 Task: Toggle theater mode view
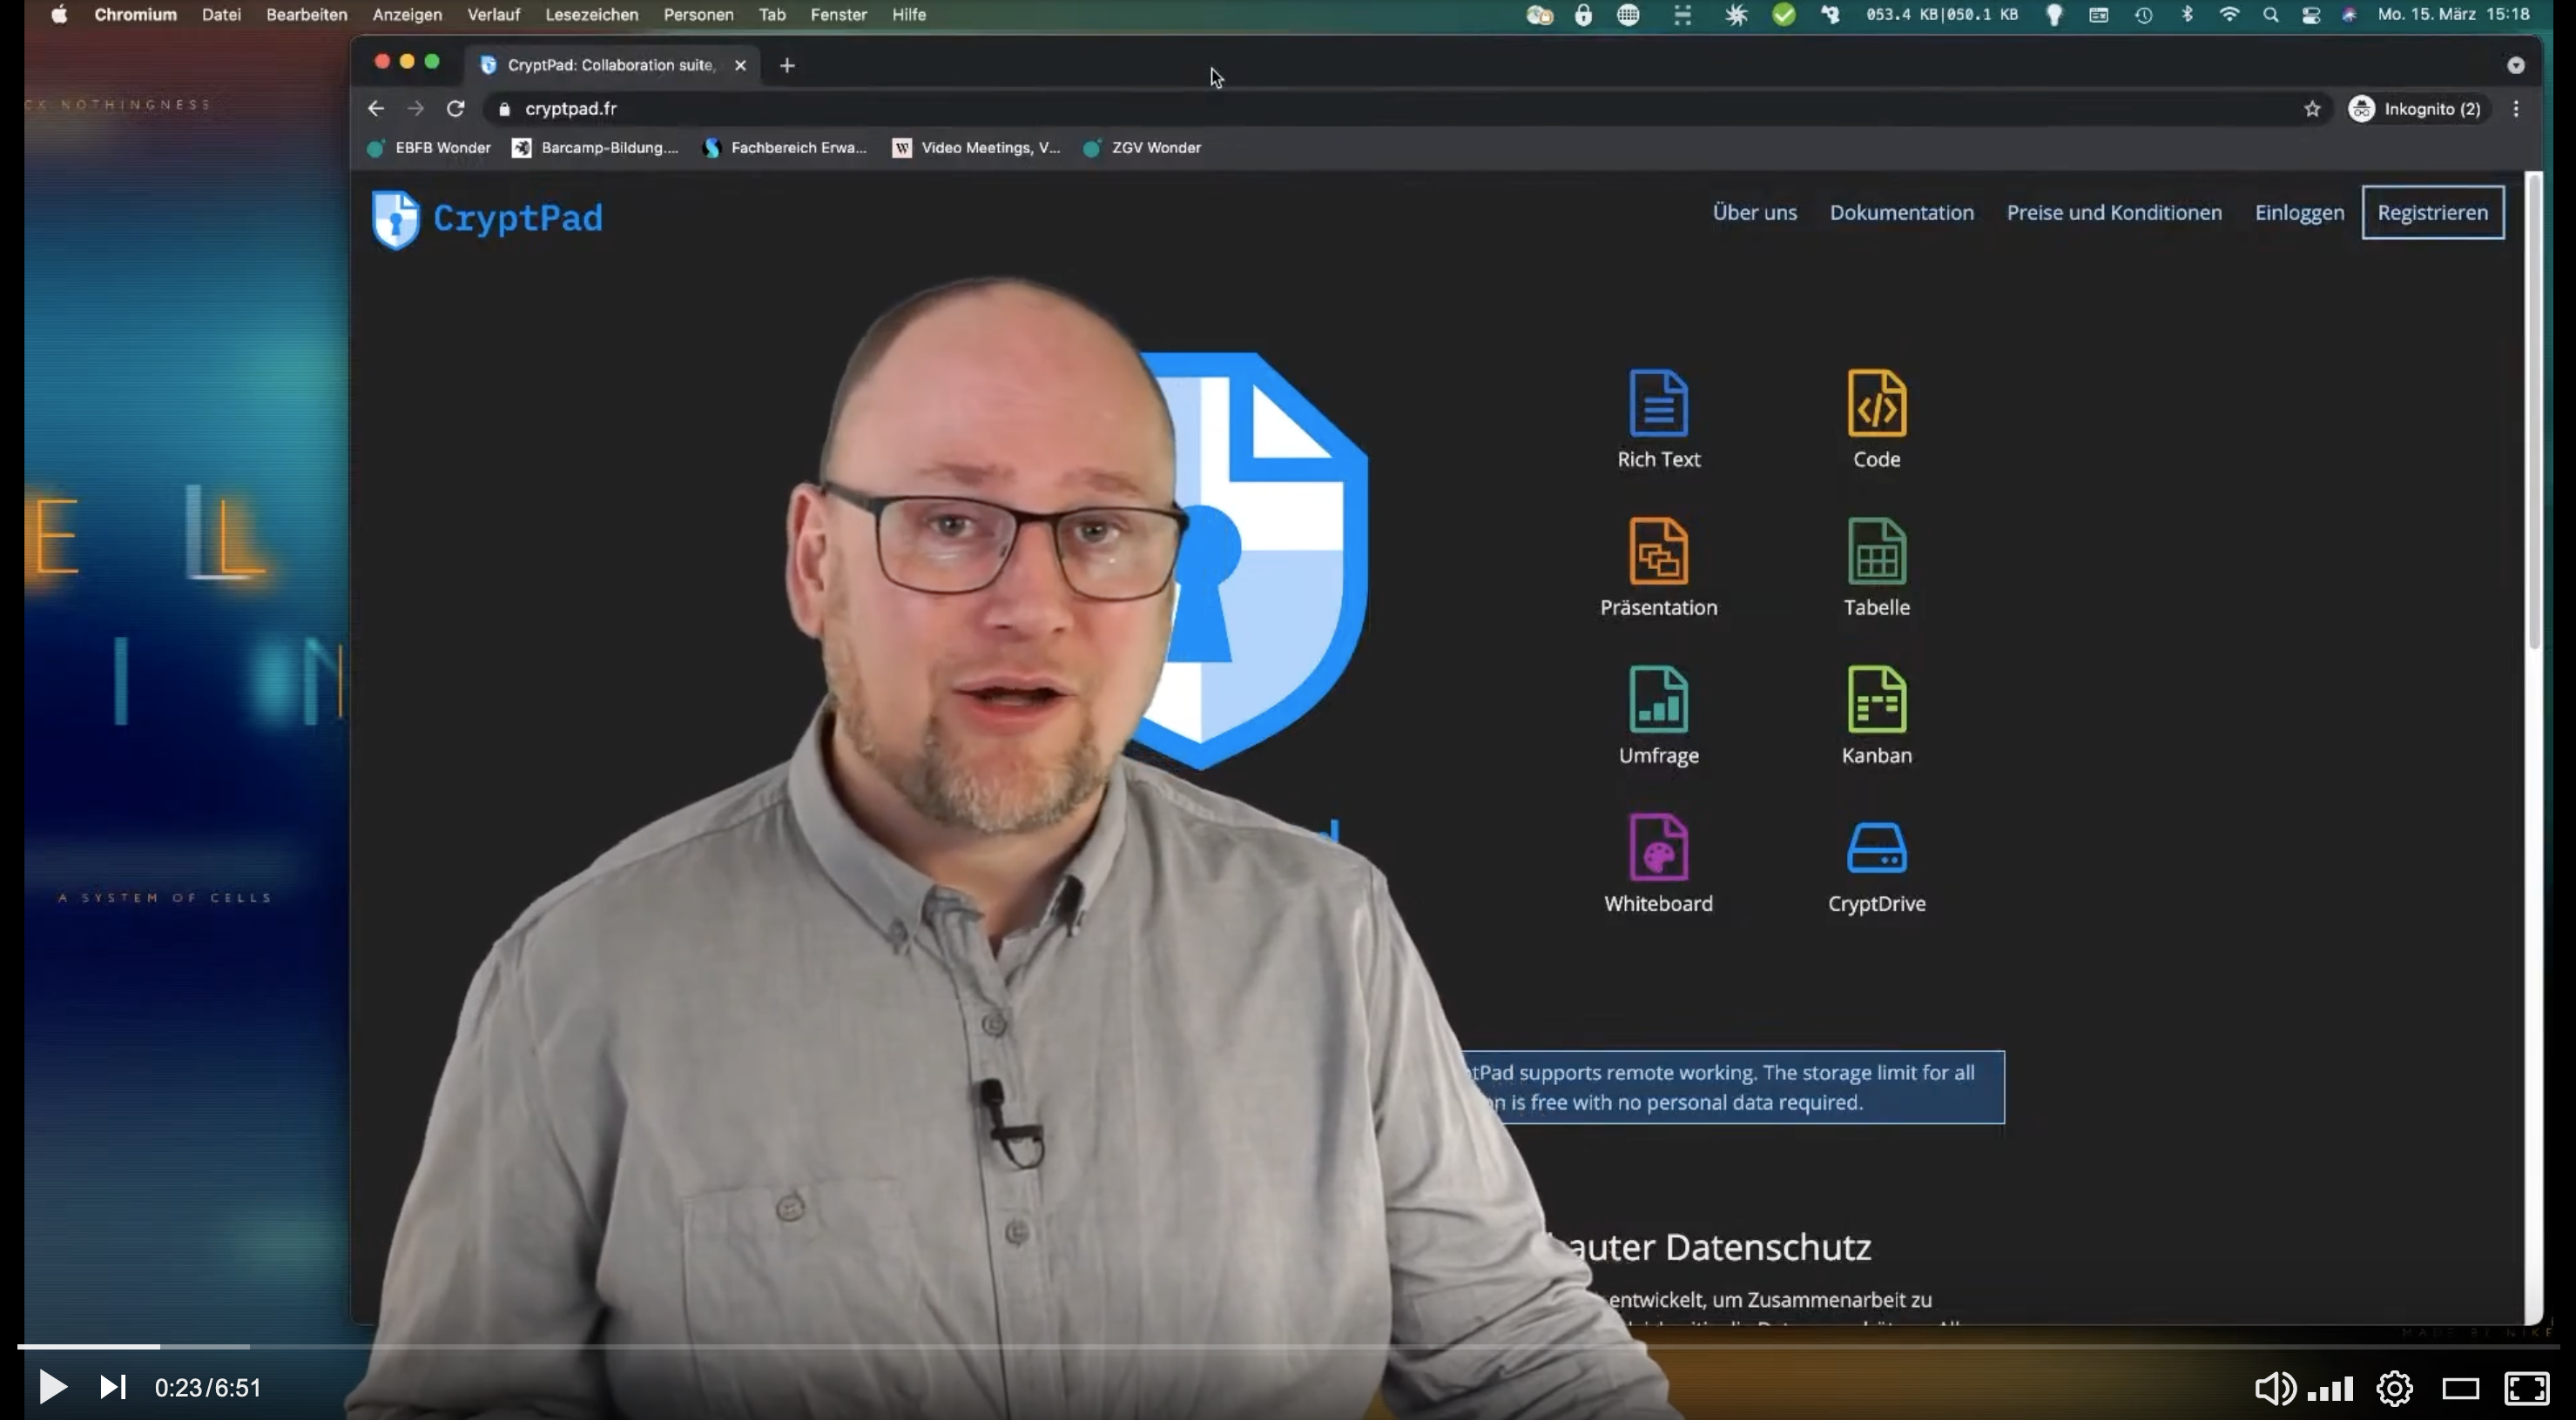click(x=2460, y=1387)
